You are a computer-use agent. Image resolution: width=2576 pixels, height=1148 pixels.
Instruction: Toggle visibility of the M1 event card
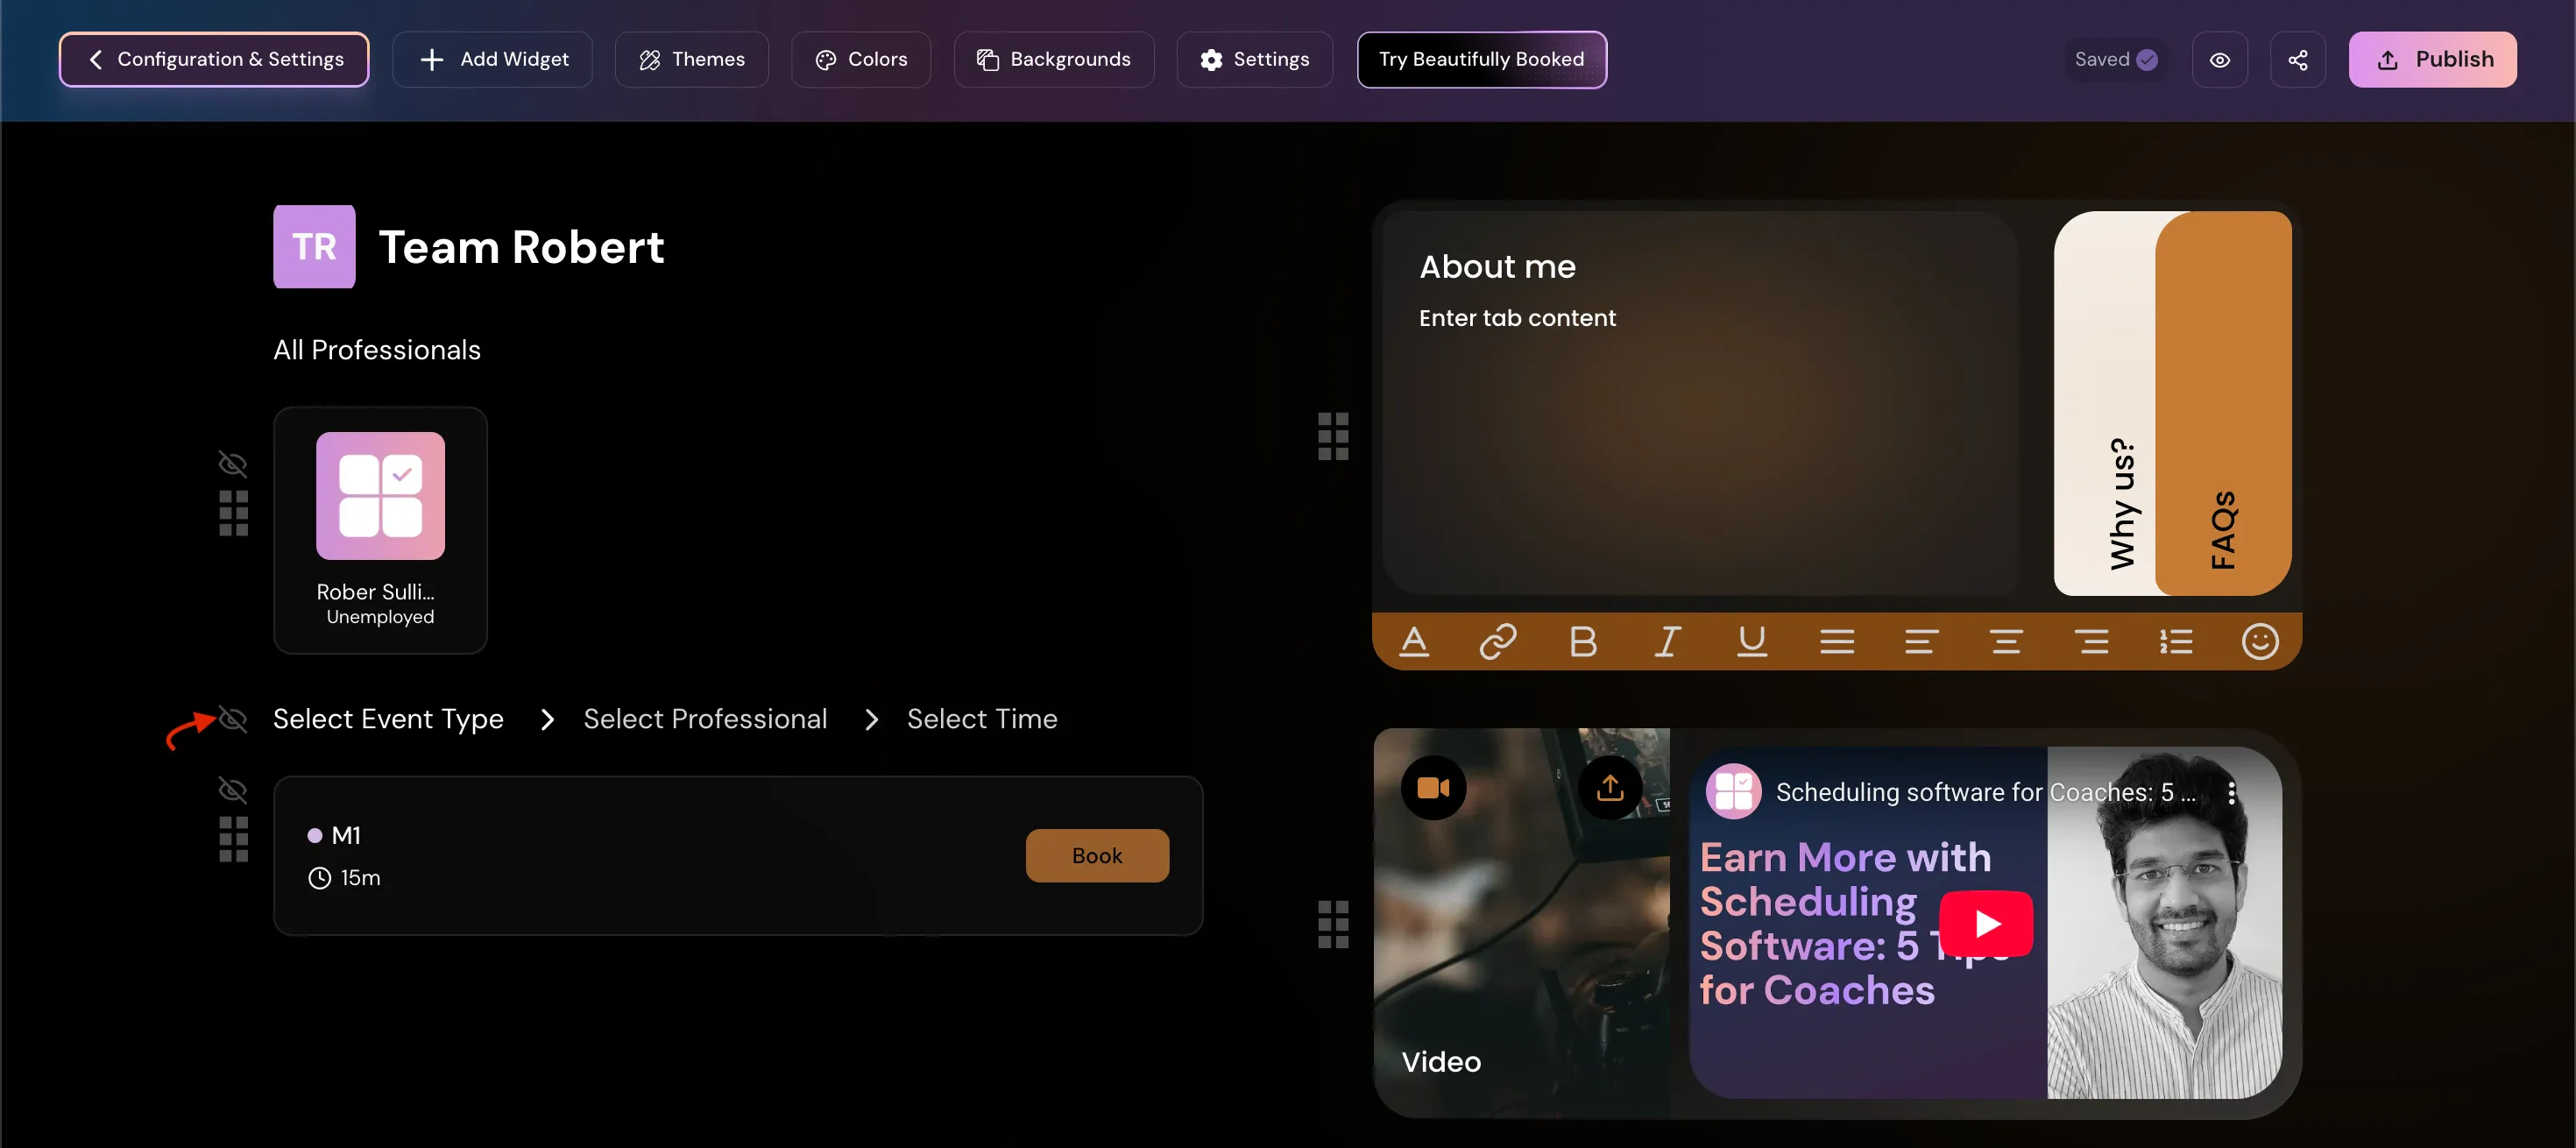point(232,790)
